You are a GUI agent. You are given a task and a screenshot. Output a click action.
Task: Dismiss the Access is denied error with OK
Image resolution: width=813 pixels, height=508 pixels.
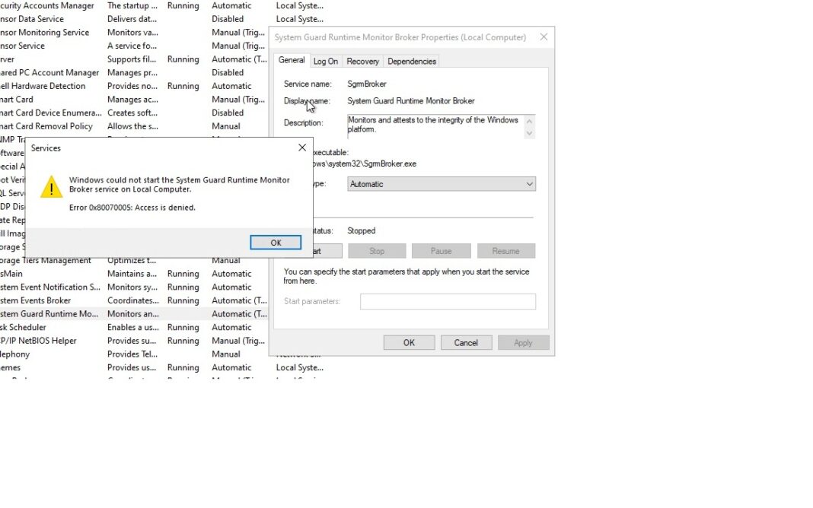tap(275, 242)
